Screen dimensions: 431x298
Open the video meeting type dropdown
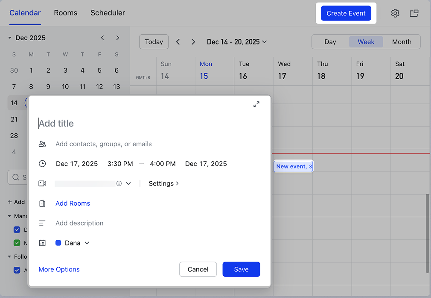128,183
